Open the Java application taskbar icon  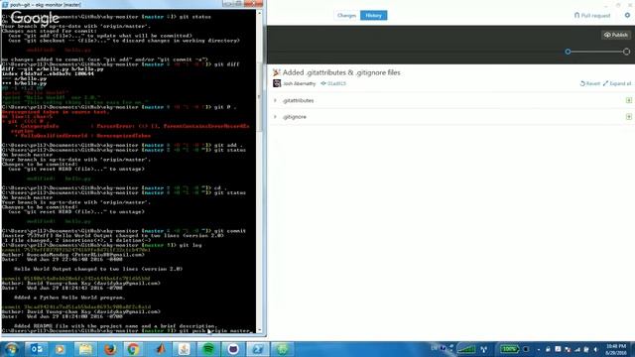(x=185, y=349)
